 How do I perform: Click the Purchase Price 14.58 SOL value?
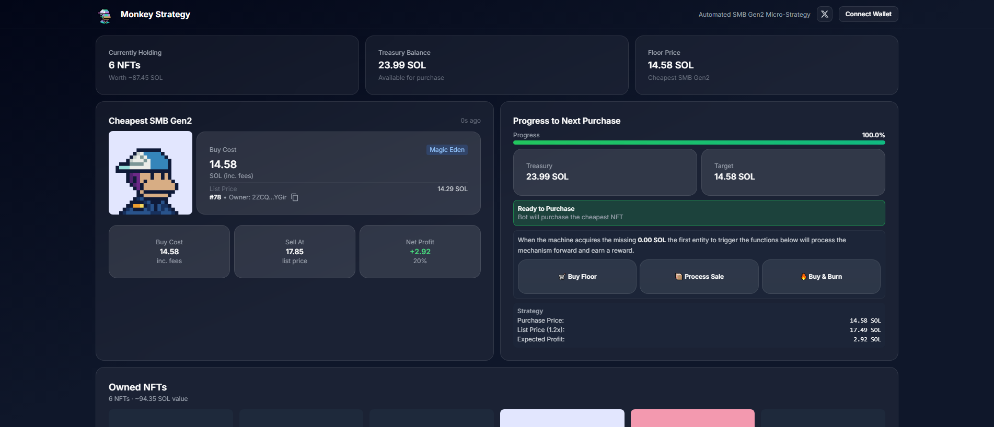tap(865, 321)
